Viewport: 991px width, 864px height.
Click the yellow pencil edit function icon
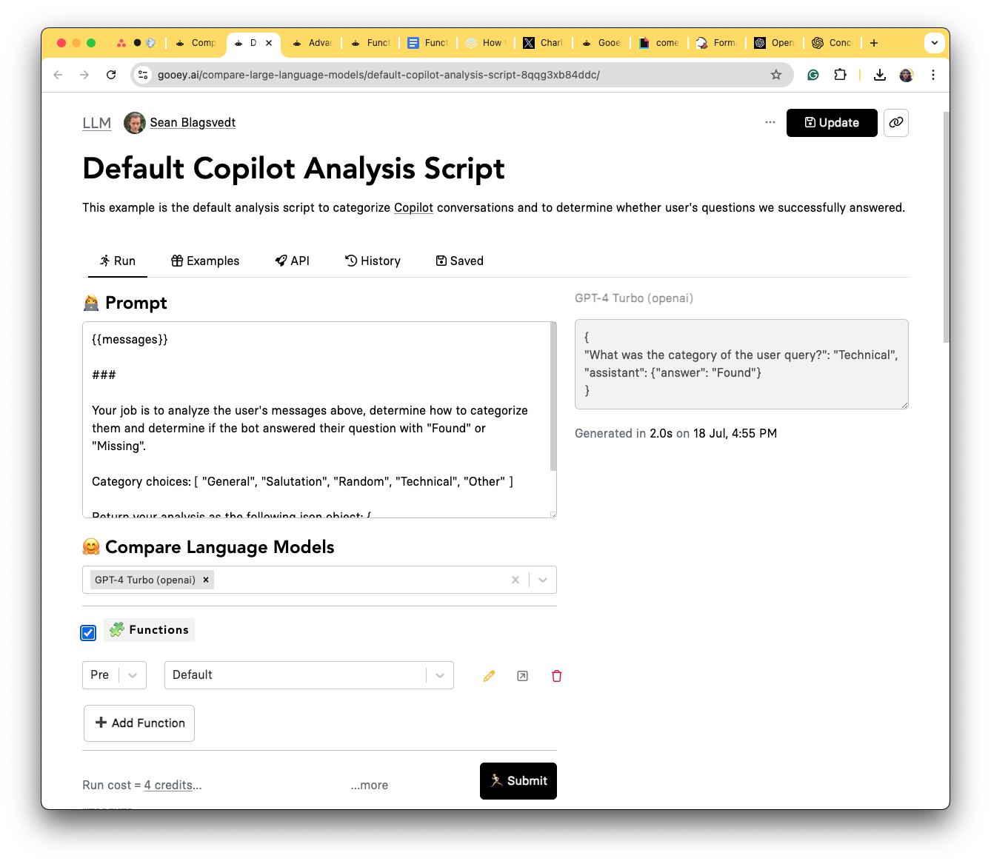(x=489, y=676)
